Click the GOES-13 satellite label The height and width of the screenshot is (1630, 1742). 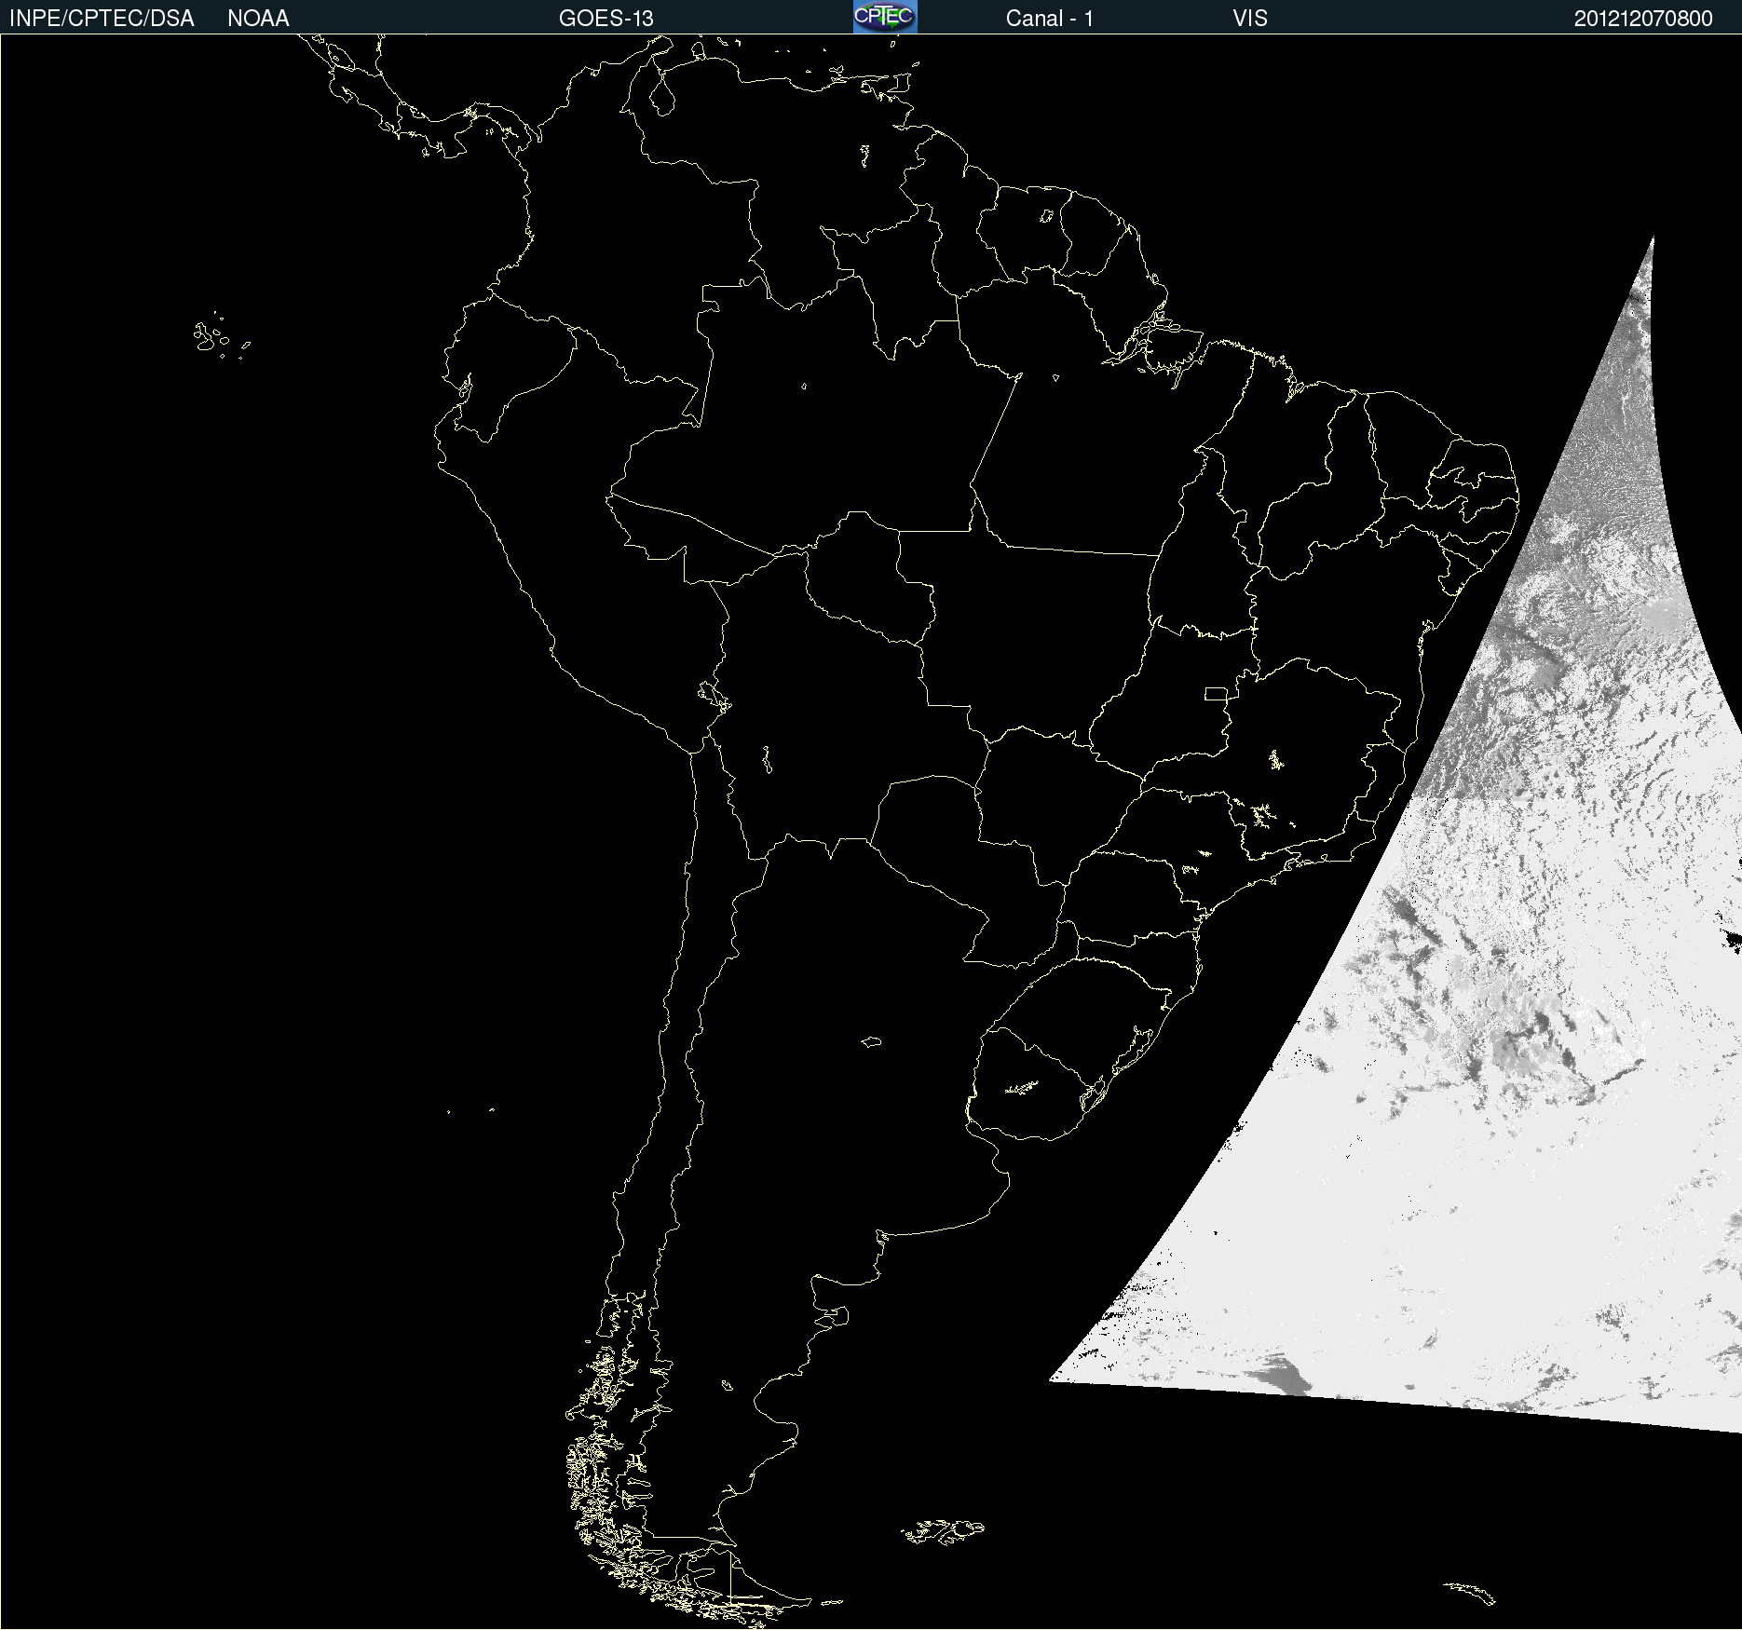click(606, 19)
